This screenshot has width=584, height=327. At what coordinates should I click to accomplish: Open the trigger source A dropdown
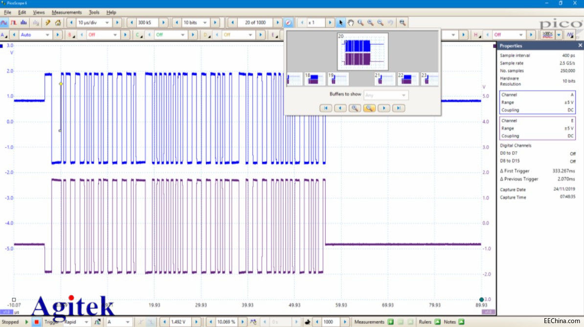coord(127,322)
